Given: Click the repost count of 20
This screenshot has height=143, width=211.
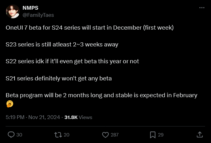Looking at the screenshot, I should click(66, 135).
